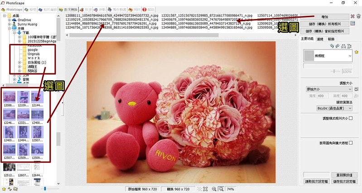Enable 調整橫式相片大小 checkbox
This screenshot has height=193, width=362.
point(351,118)
